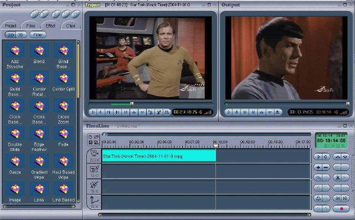Viewport: 355px width, 220px height.
Task: Click Output monitor down-triangle button
Action: pyautogui.click(x=270, y=112)
